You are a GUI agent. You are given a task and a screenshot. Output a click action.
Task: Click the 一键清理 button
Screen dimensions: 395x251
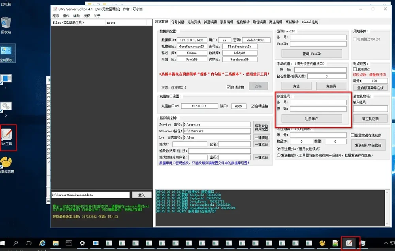coord(261,138)
